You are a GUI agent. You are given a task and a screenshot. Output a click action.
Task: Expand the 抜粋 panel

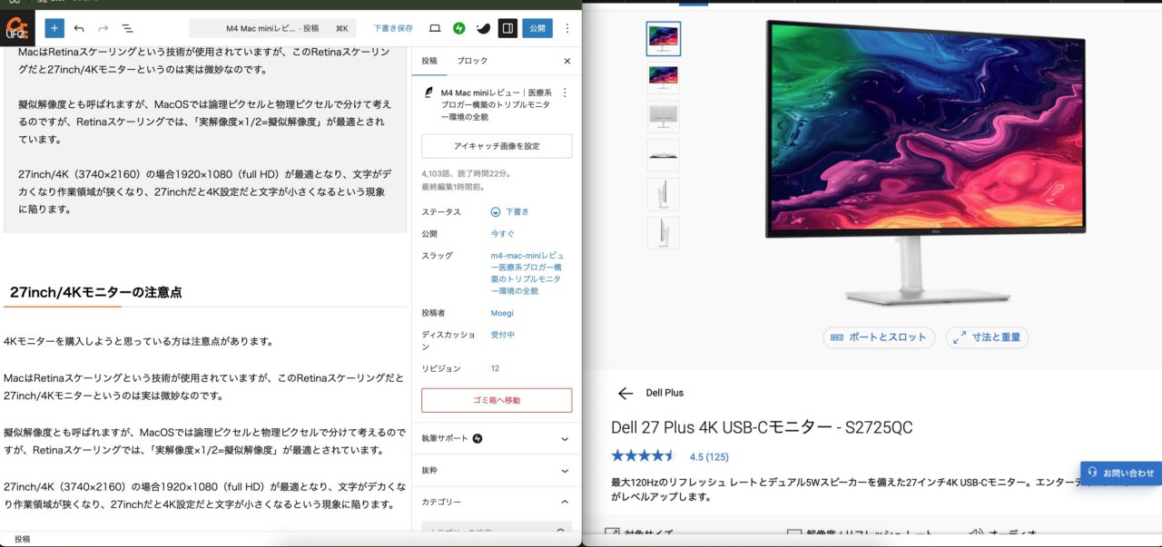pos(497,471)
